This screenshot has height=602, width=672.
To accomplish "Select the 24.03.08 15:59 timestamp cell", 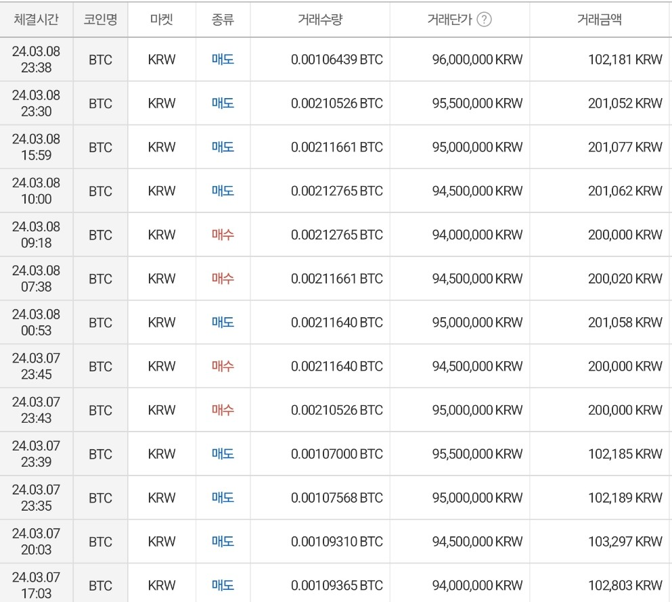I will coord(36,147).
